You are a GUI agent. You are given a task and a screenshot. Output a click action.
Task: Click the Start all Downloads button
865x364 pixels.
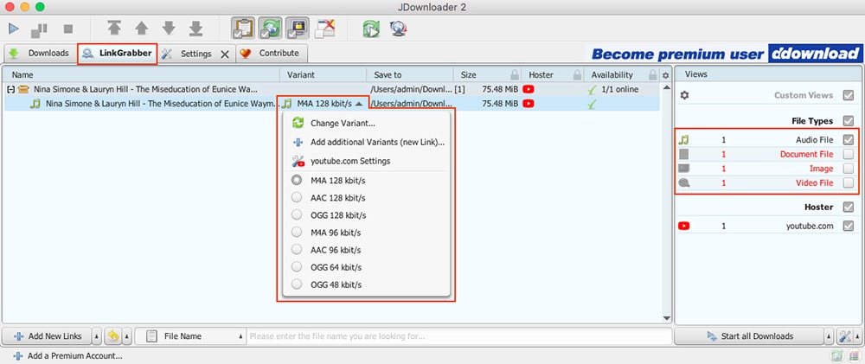click(750, 335)
